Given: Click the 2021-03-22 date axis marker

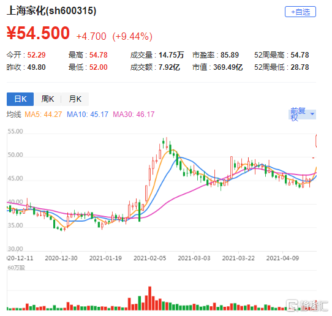Looking at the screenshot, I should click(238, 258).
